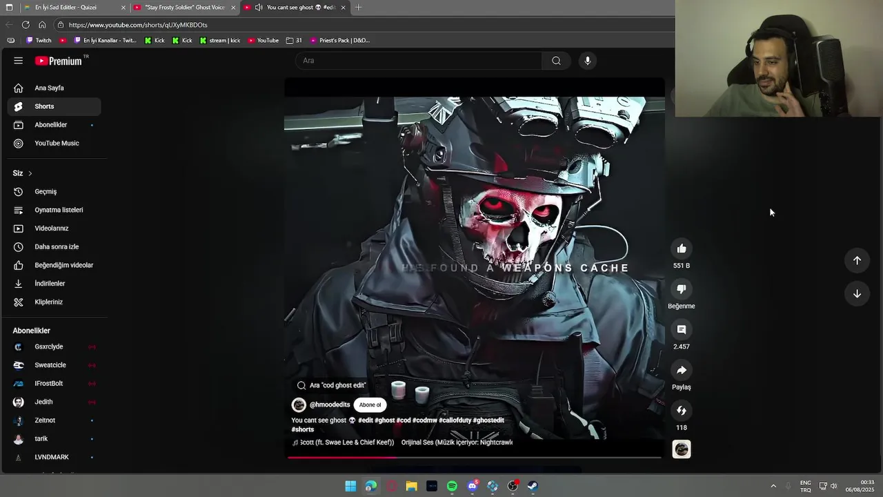Go to previous short with up arrow
This screenshot has width=883, height=497.
point(857,260)
